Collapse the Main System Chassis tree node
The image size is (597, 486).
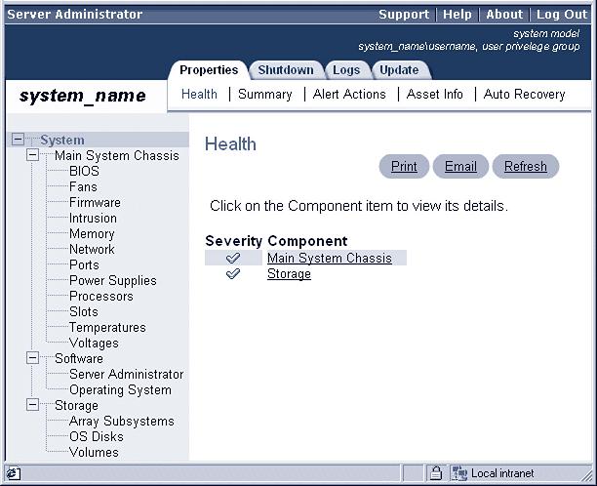coord(32,155)
